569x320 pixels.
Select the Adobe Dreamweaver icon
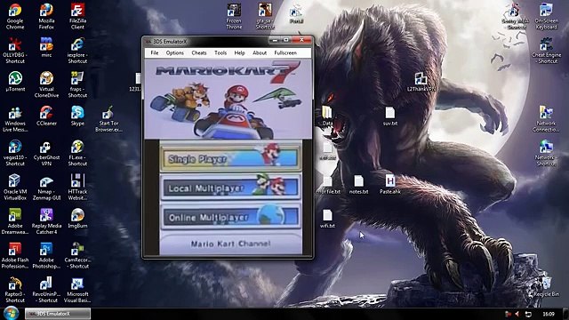(x=15, y=221)
